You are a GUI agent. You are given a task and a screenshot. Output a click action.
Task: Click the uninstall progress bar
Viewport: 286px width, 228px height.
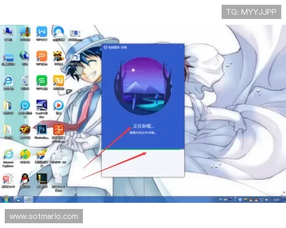click(x=143, y=150)
